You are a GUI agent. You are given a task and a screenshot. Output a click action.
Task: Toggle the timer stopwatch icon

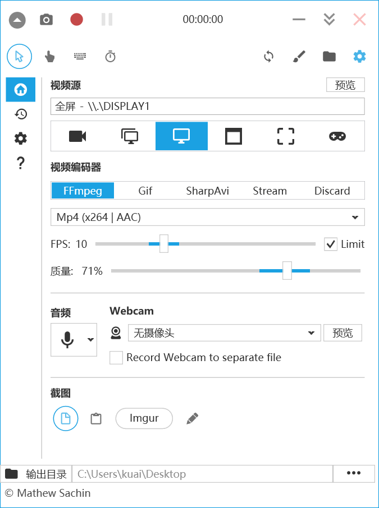click(110, 57)
